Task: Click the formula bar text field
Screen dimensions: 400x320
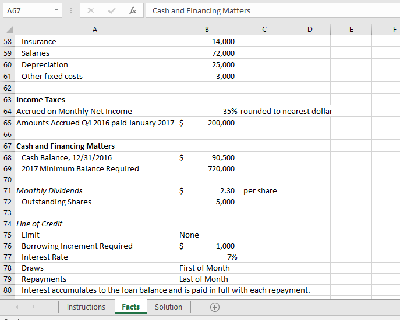Action: click(272, 10)
